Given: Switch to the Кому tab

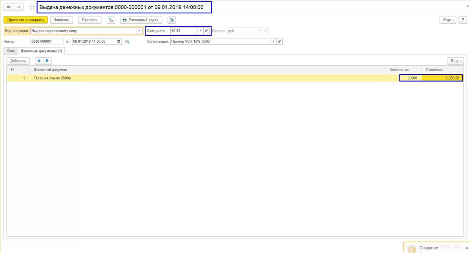Looking at the screenshot, I should tap(11, 51).
